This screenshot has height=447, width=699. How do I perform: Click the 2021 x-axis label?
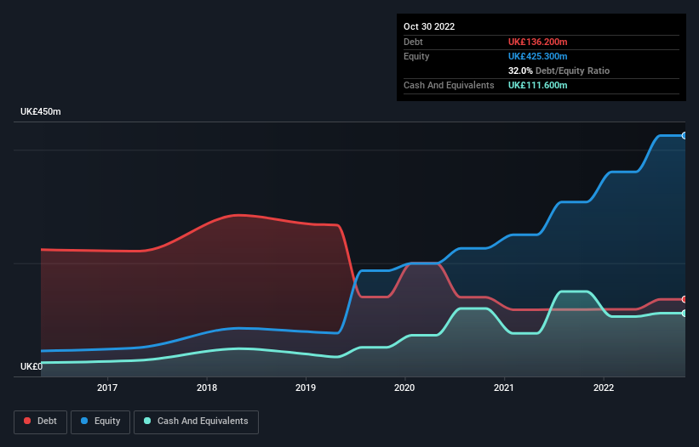point(504,388)
